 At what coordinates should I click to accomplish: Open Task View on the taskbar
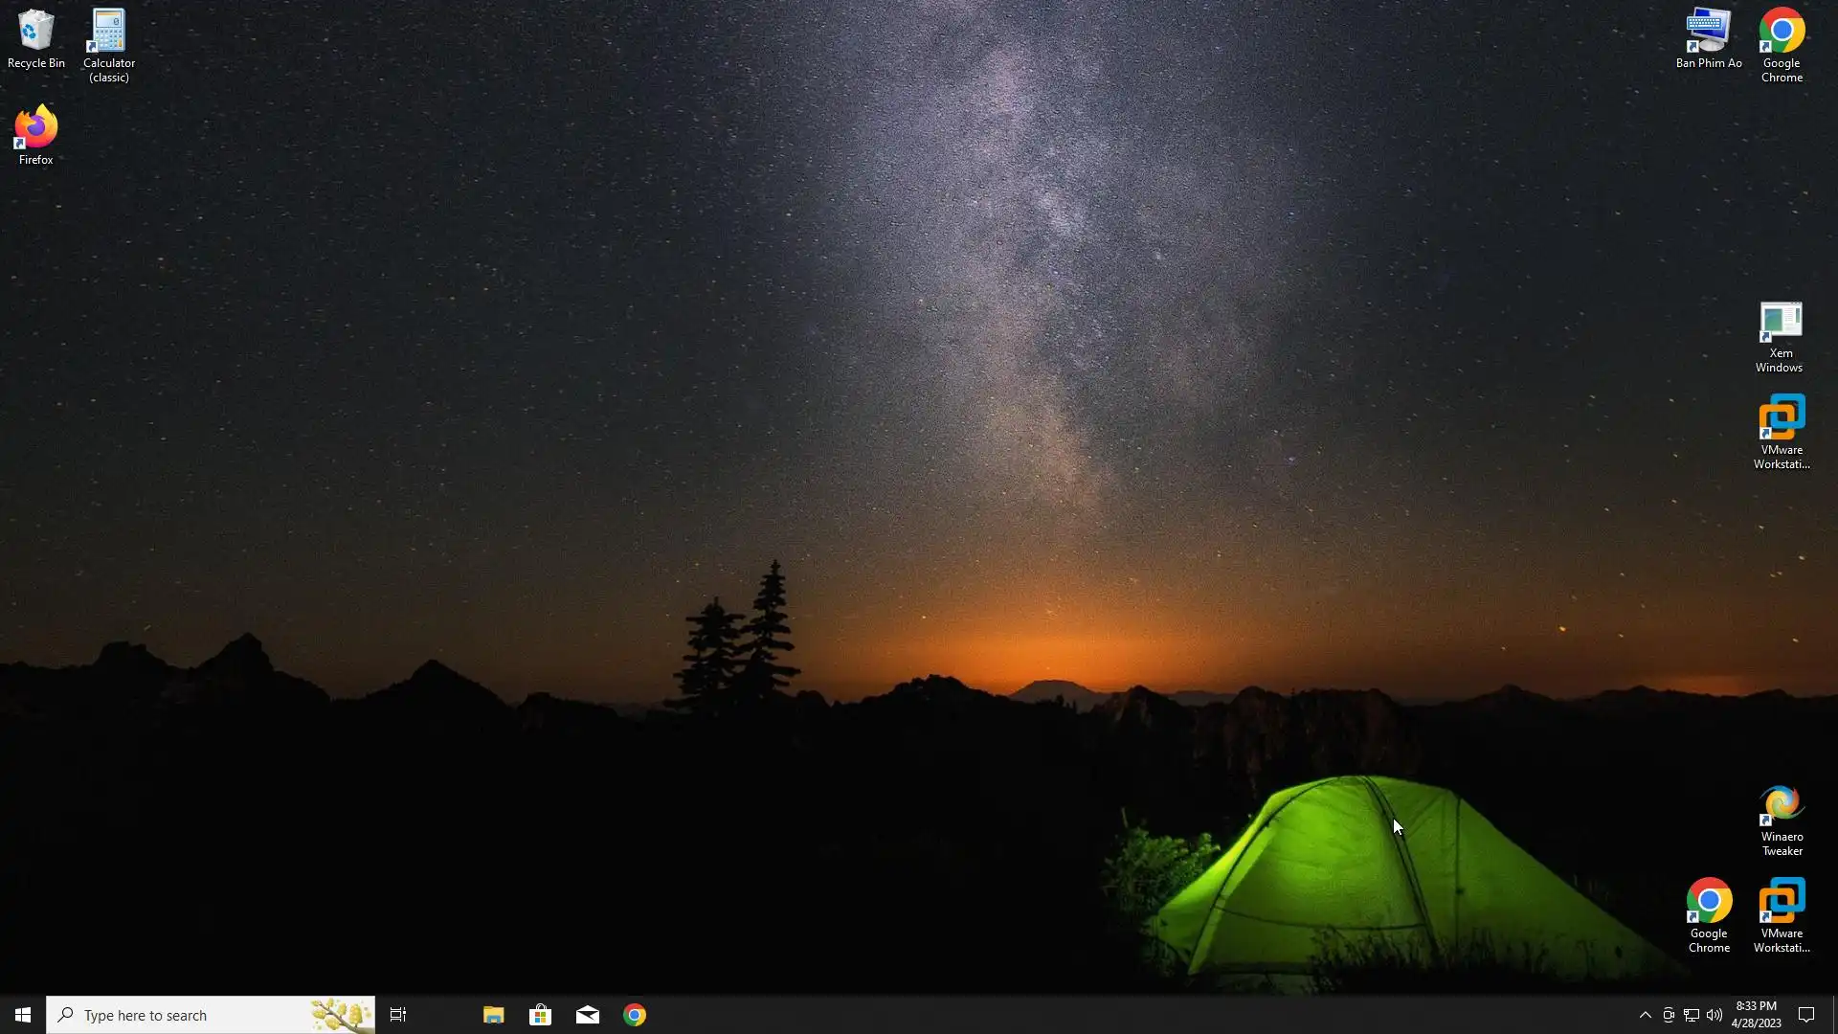[398, 1015]
